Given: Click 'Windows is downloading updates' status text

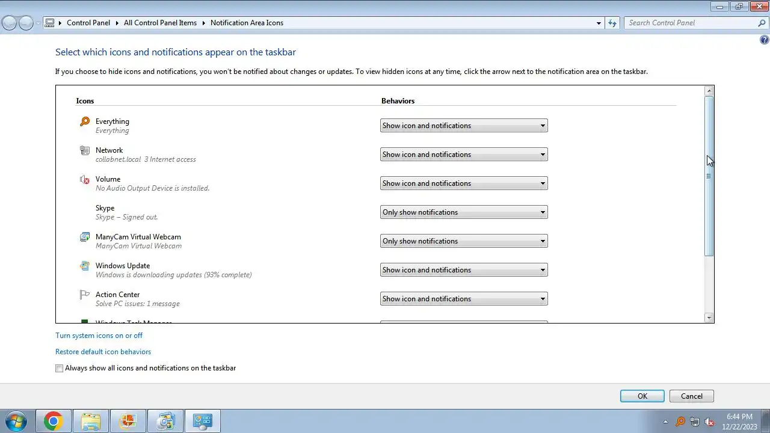Looking at the screenshot, I should coord(173,275).
